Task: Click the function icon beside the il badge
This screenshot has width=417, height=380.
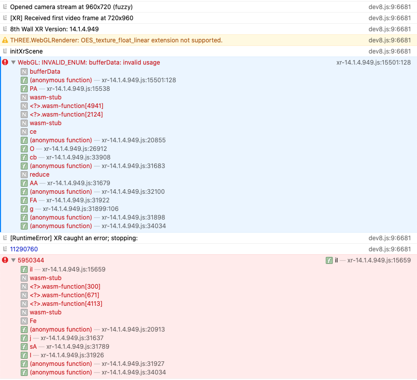Action: (328, 260)
